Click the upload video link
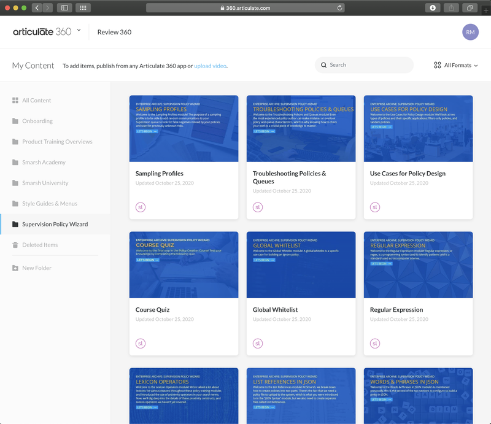 pos(211,66)
